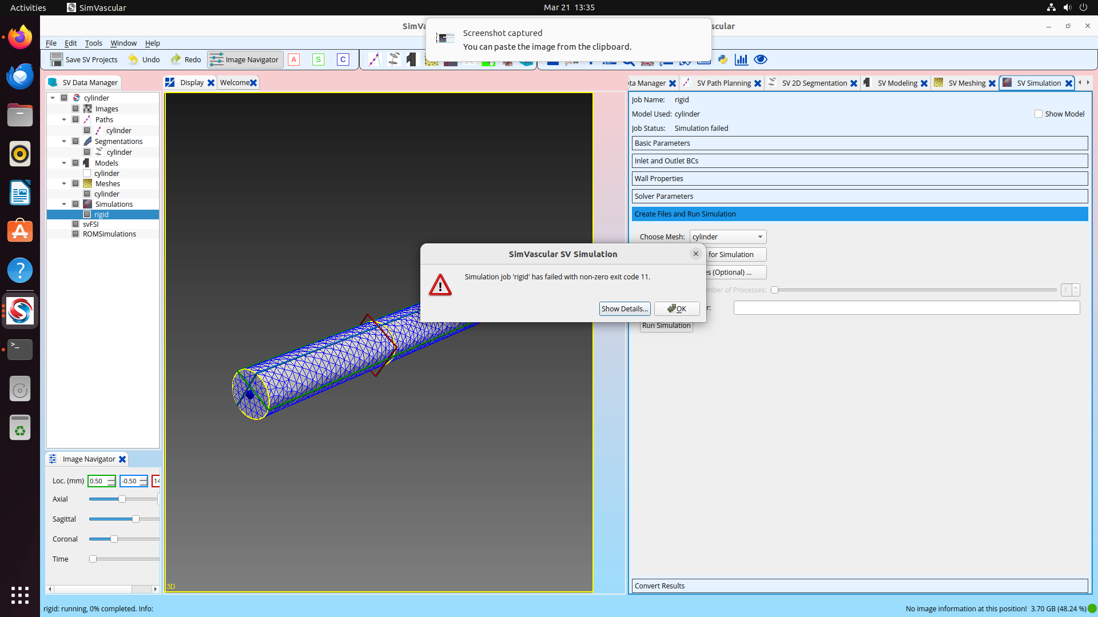
Task: Open the Choose Mesh dropdown
Action: tap(728, 237)
